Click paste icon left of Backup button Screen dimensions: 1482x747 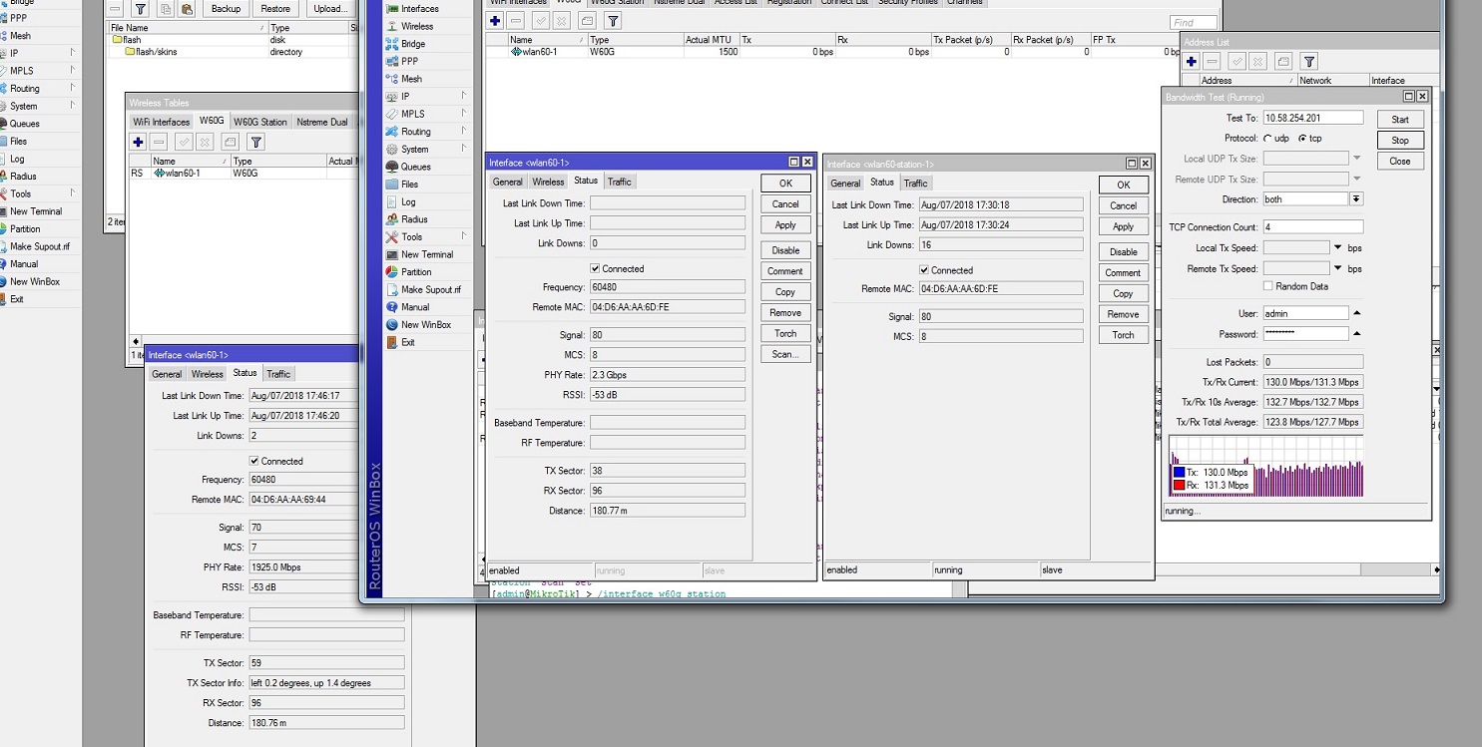187,9
